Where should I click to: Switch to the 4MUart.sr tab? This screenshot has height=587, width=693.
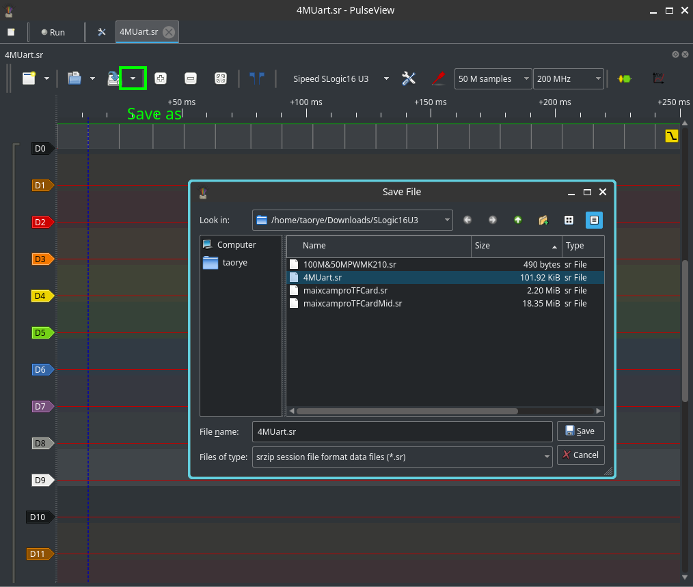click(x=139, y=32)
